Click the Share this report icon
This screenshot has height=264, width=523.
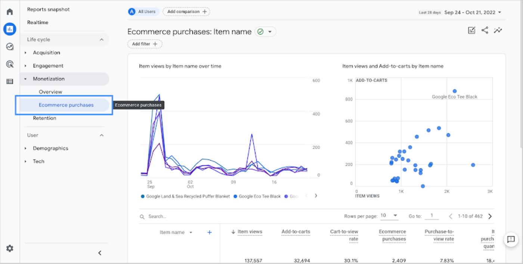pyautogui.click(x=485, y=31)
